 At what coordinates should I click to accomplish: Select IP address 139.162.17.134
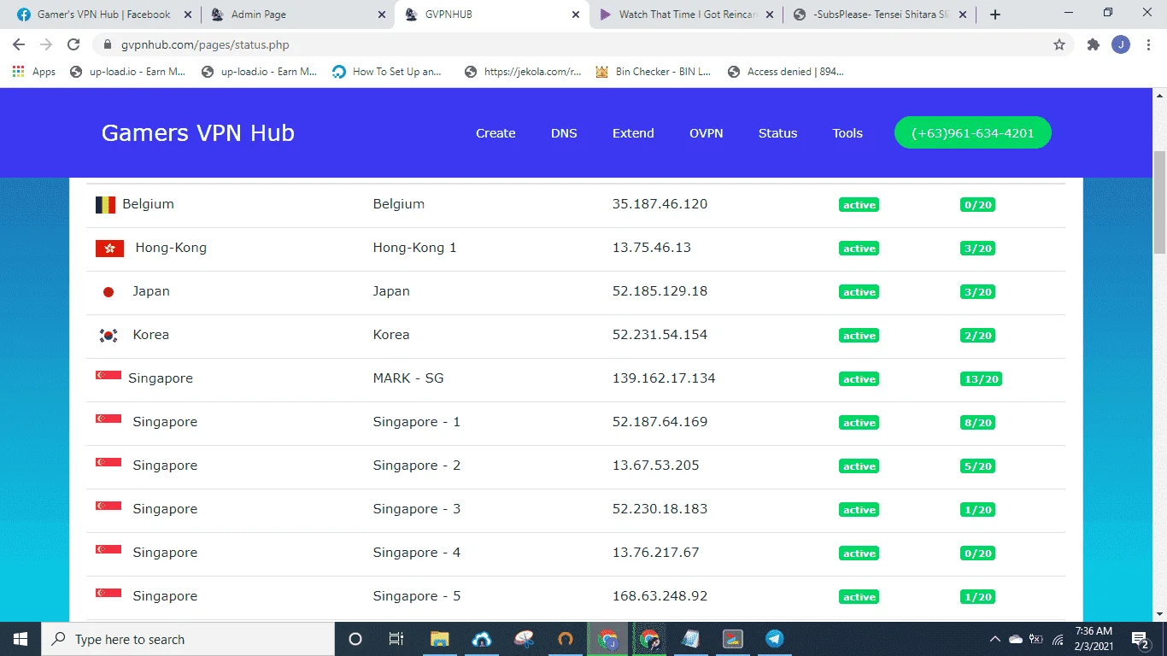[664, 378]
